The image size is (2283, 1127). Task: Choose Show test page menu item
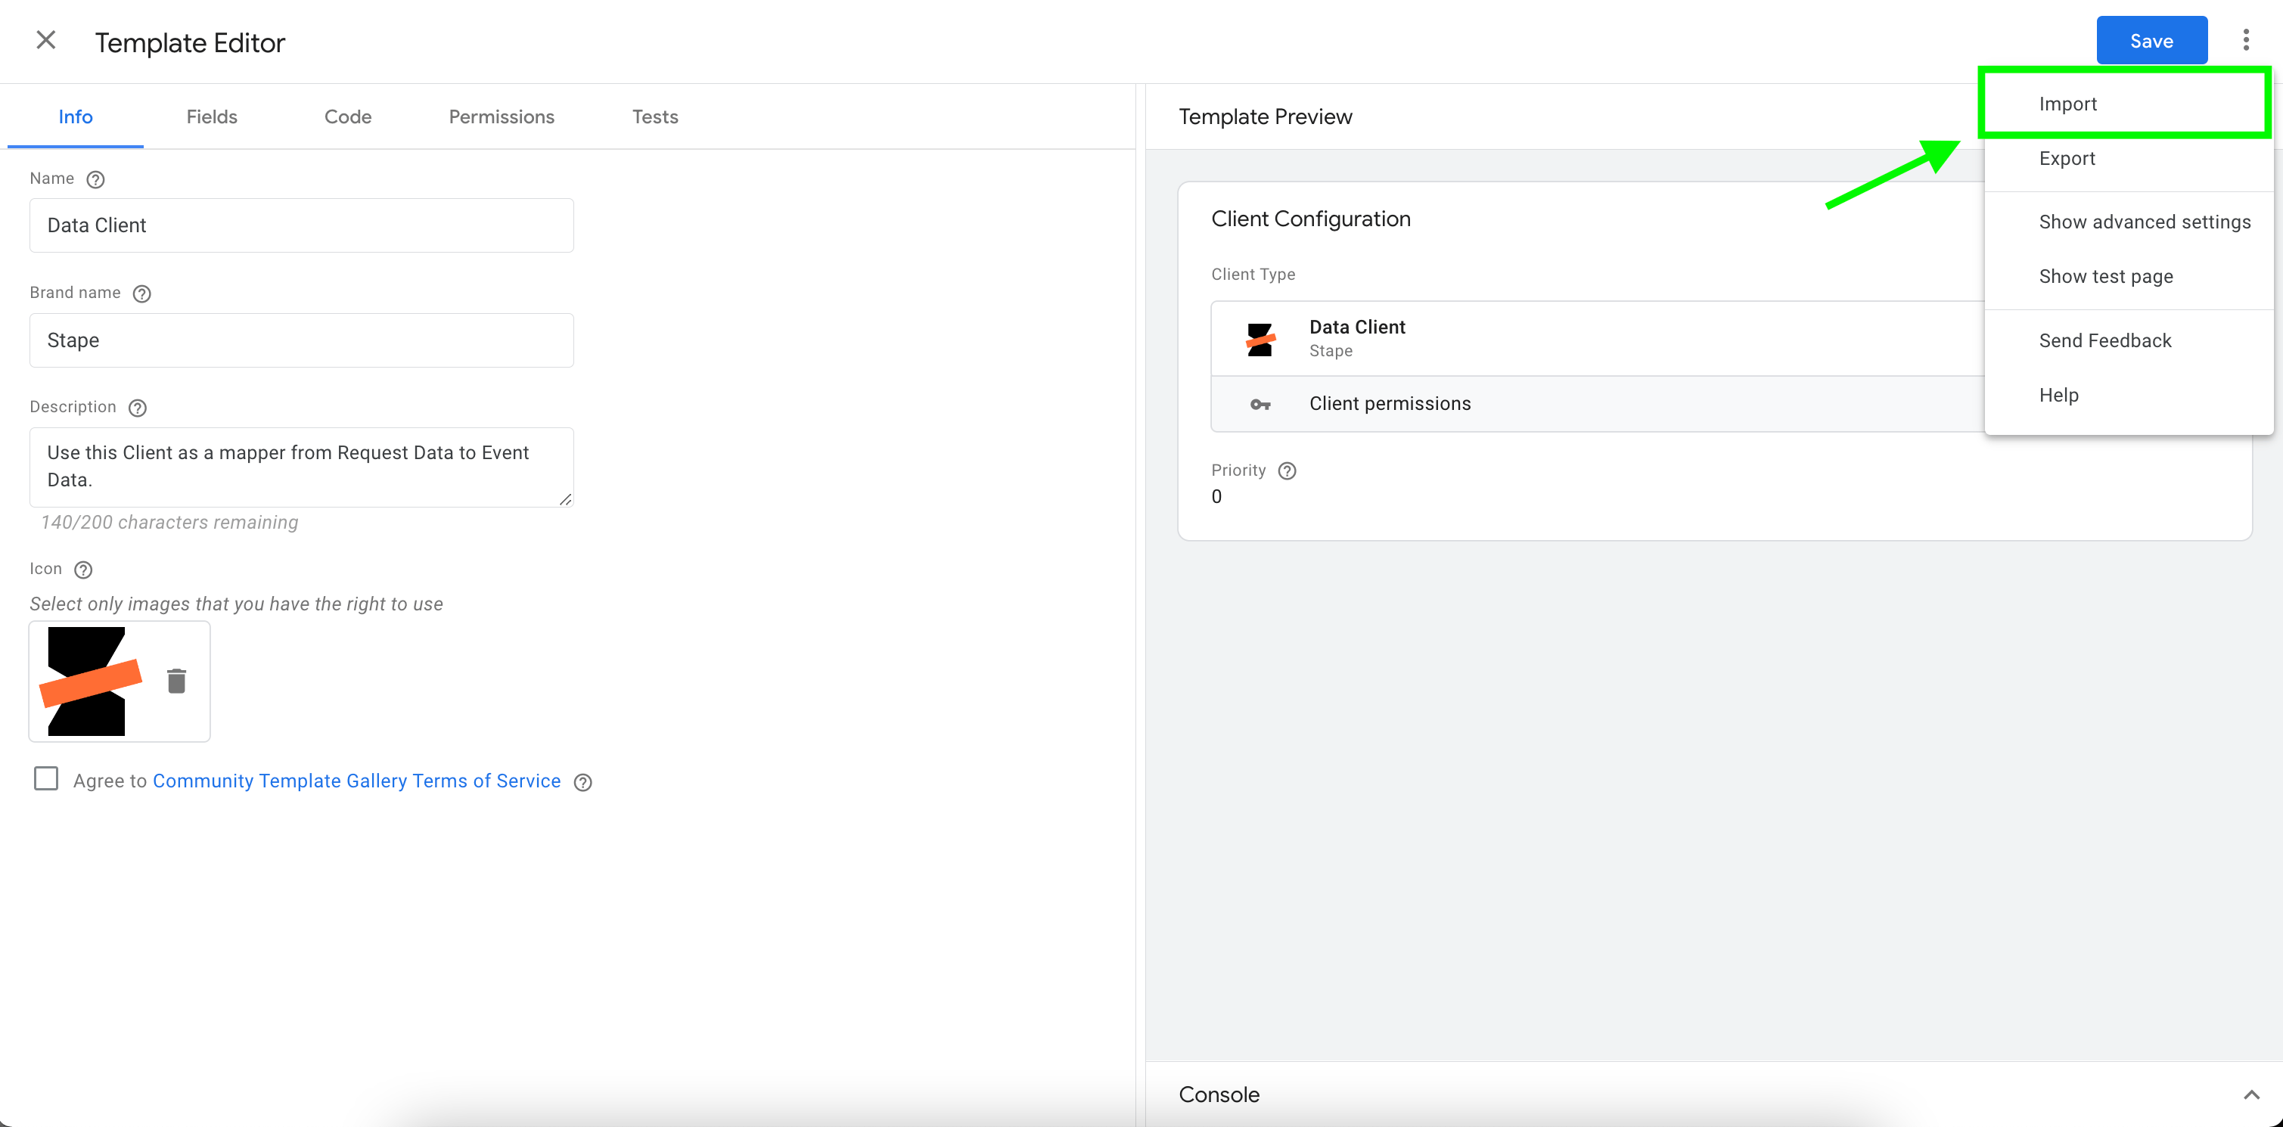coord(2129,276)
